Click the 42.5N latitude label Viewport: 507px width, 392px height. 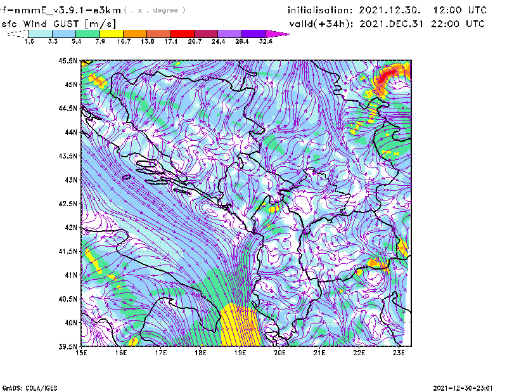68,204
